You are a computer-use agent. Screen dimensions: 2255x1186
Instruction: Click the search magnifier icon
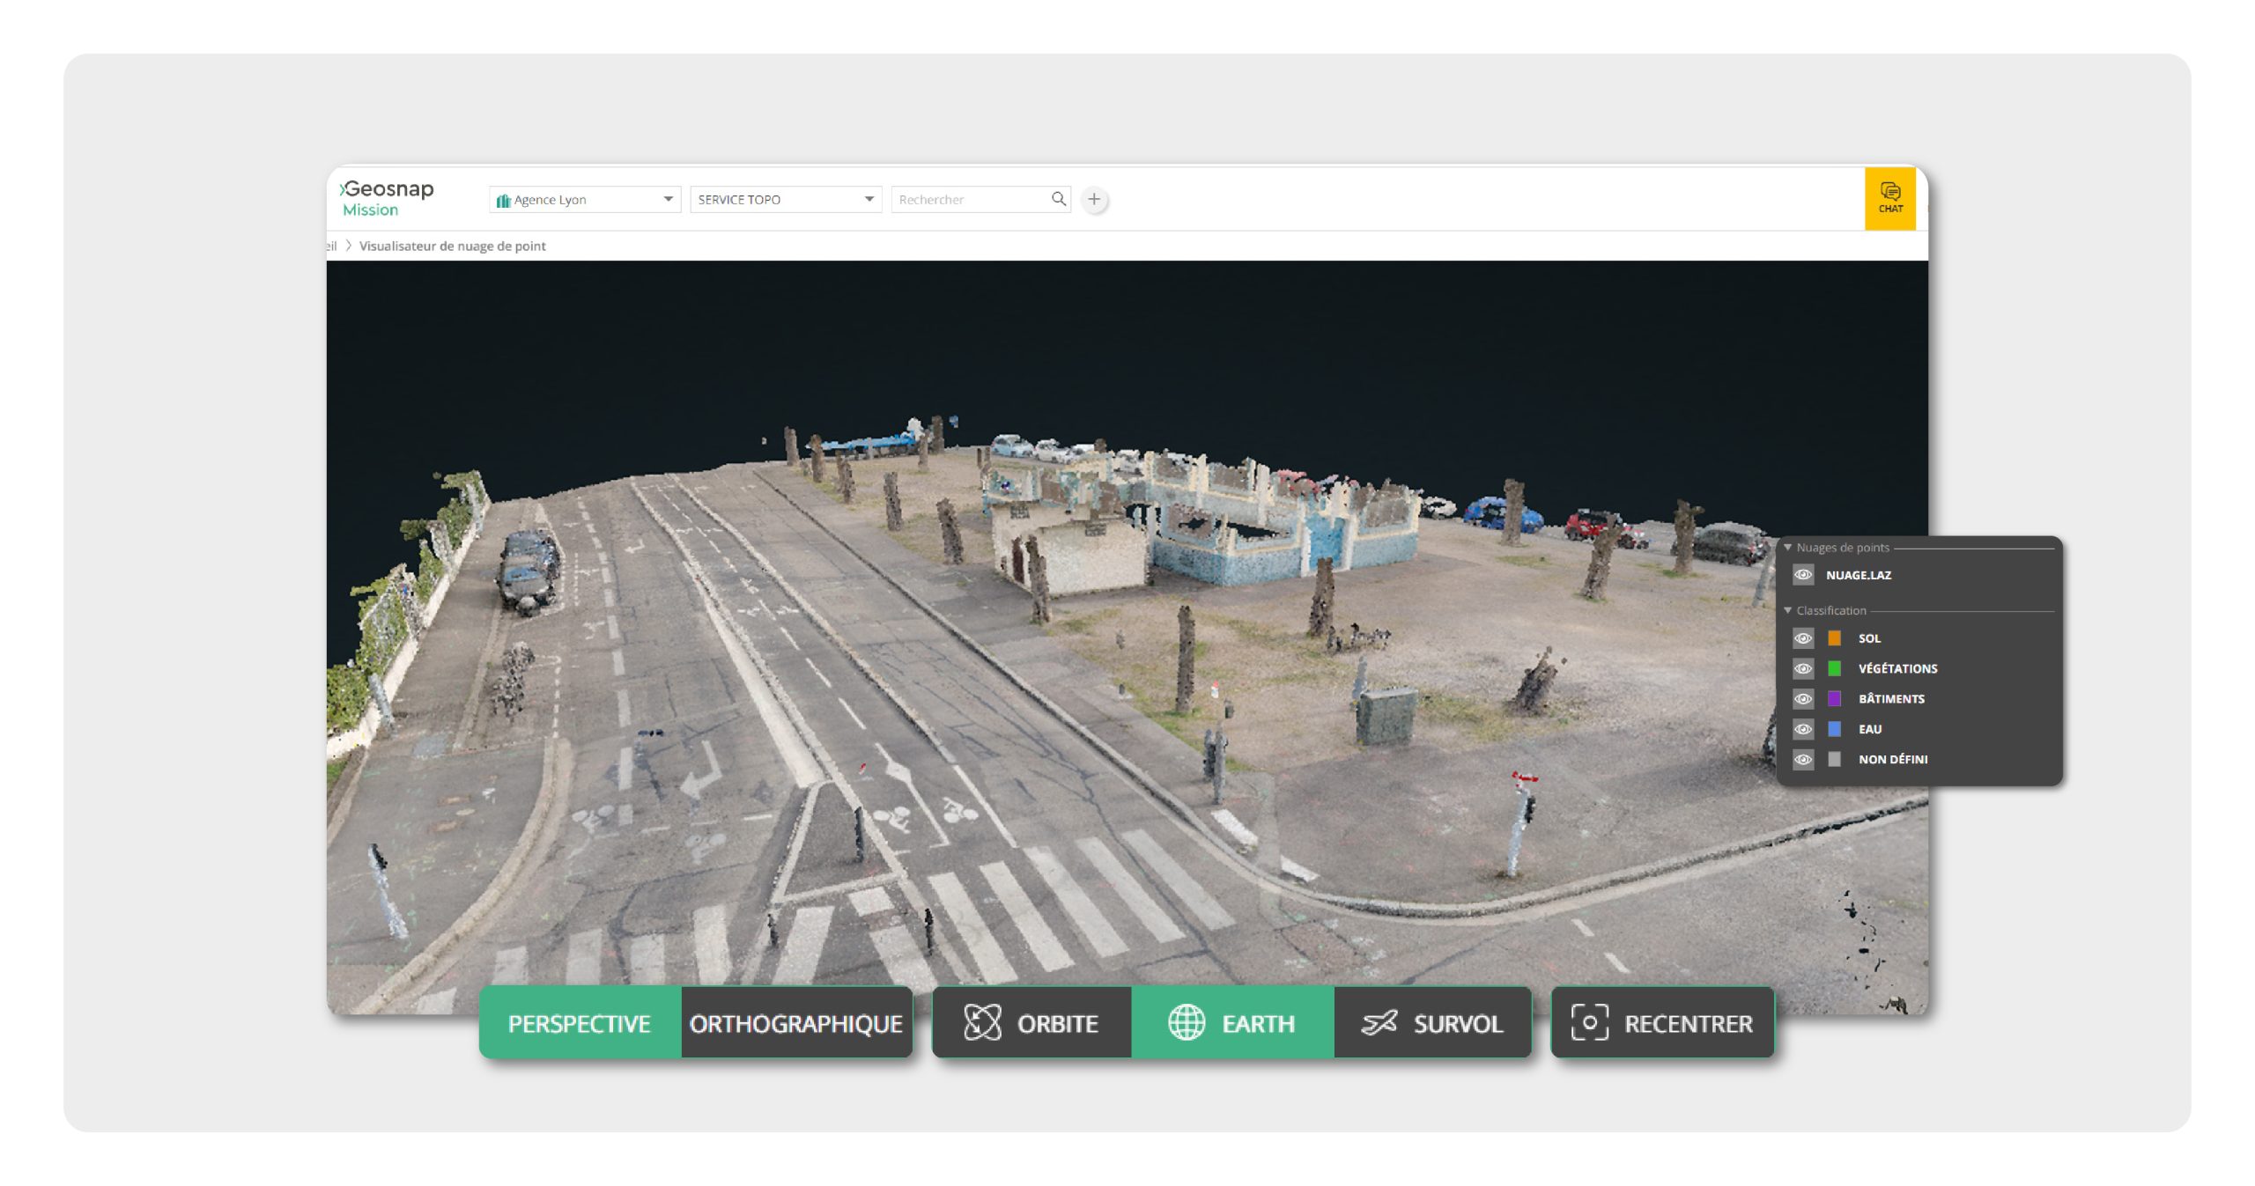[x=1058, y=199]
